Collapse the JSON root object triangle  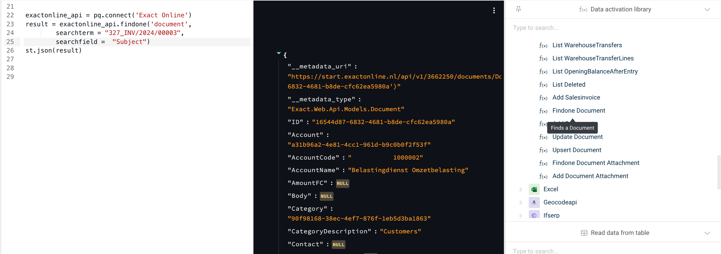click(279, 53)
